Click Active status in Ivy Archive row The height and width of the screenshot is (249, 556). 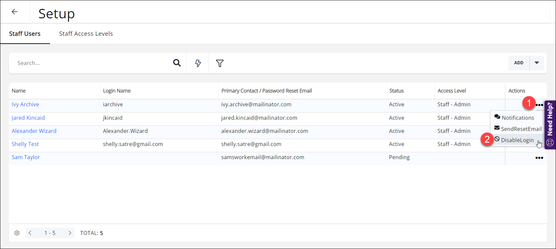tap(396, 104)
